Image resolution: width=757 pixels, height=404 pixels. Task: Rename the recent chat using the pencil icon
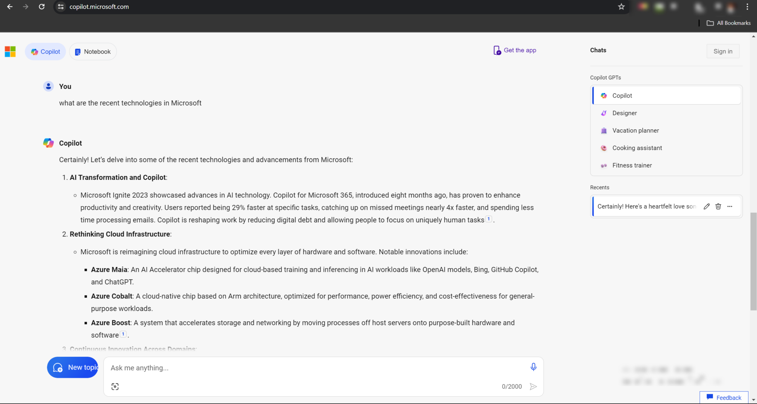(706, 206)
